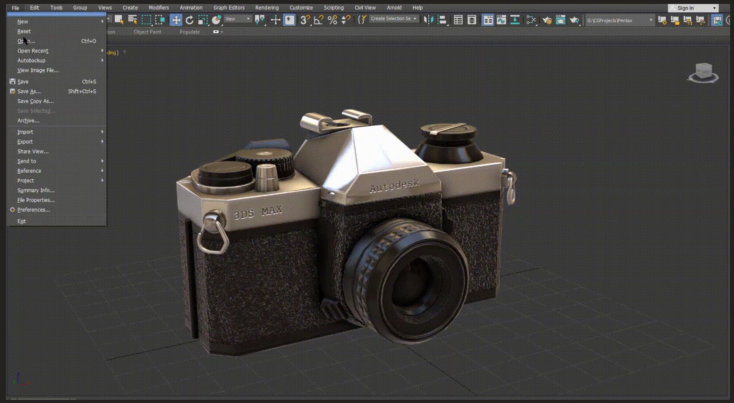Screen dimensions: 734x403
Task: Click the Mirror tool icon
Action: [428, 20]
